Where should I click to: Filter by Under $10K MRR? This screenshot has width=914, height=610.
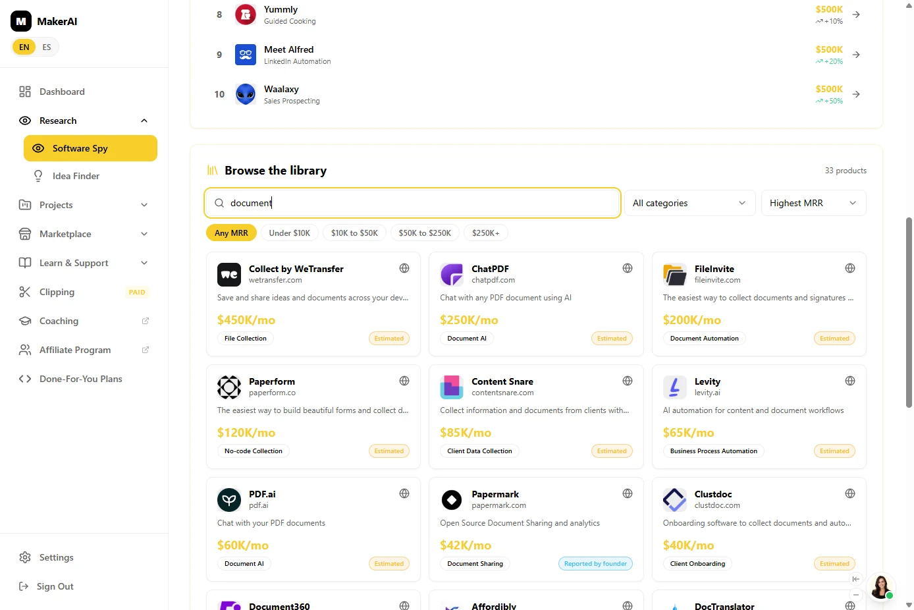point(290,233)
